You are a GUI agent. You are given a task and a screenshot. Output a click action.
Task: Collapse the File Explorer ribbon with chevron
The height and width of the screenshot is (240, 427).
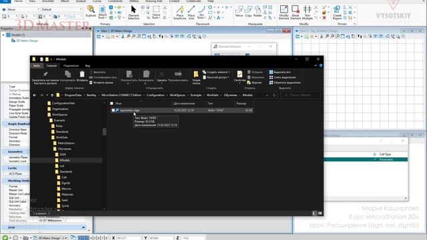316,65
